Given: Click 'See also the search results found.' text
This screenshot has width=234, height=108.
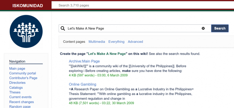Looking at the screenshot, I should [174, 54].
